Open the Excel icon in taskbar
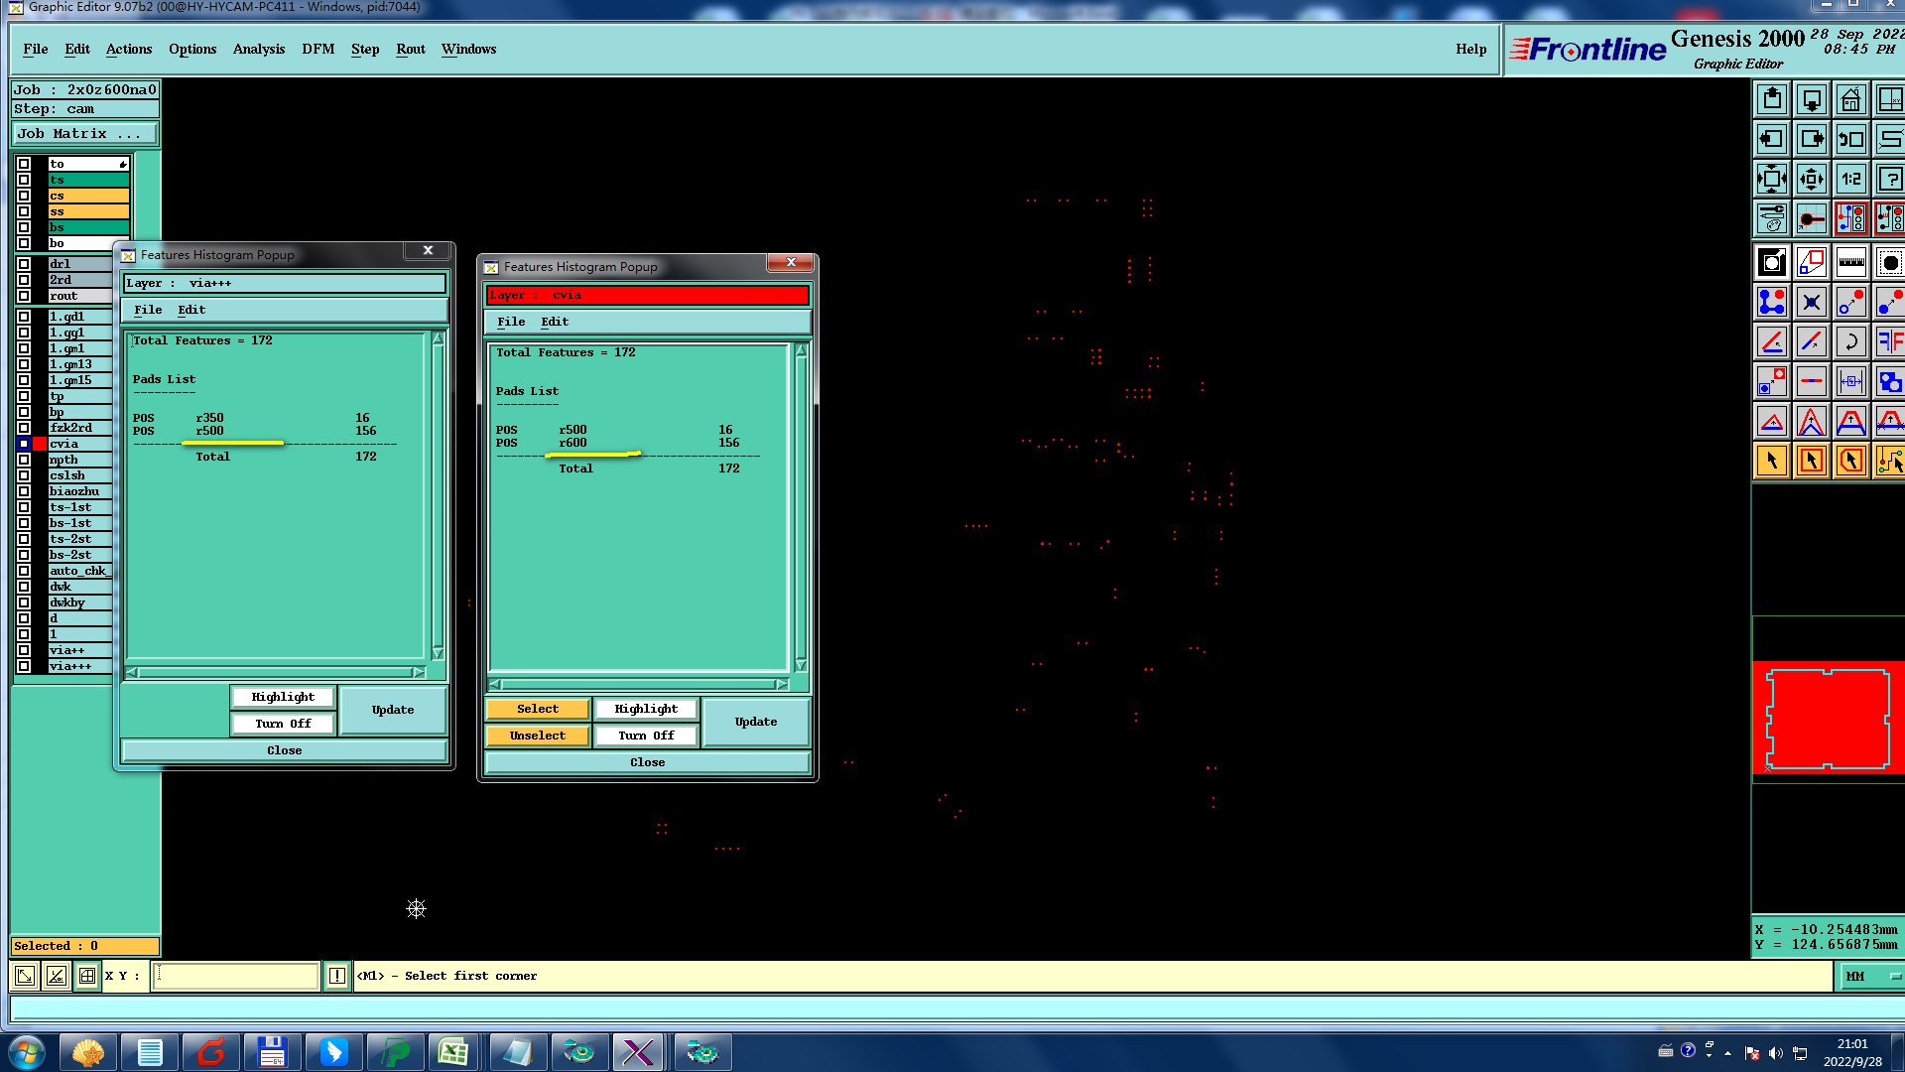Image resolution: width=1905 pixels, height=1072 pixels. 454,1052
